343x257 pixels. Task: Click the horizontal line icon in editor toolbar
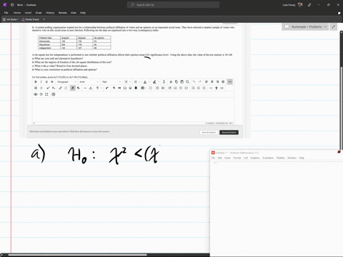pyautogui.click(x=85, y=88)
